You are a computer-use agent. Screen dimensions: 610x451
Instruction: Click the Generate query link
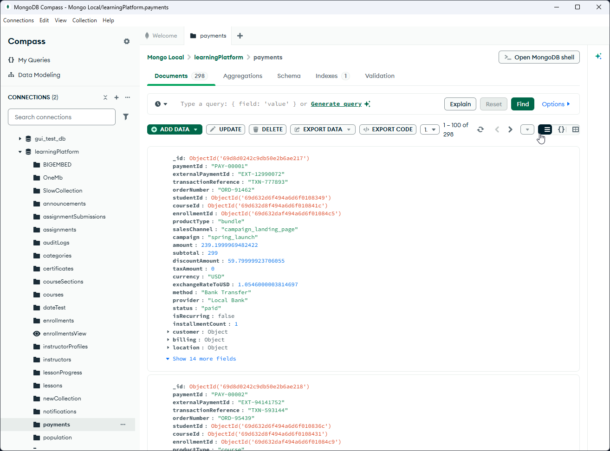tap(336, 104)
